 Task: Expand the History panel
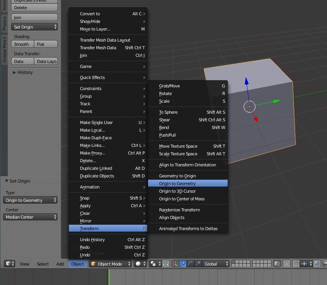click(x=14, y=72)
